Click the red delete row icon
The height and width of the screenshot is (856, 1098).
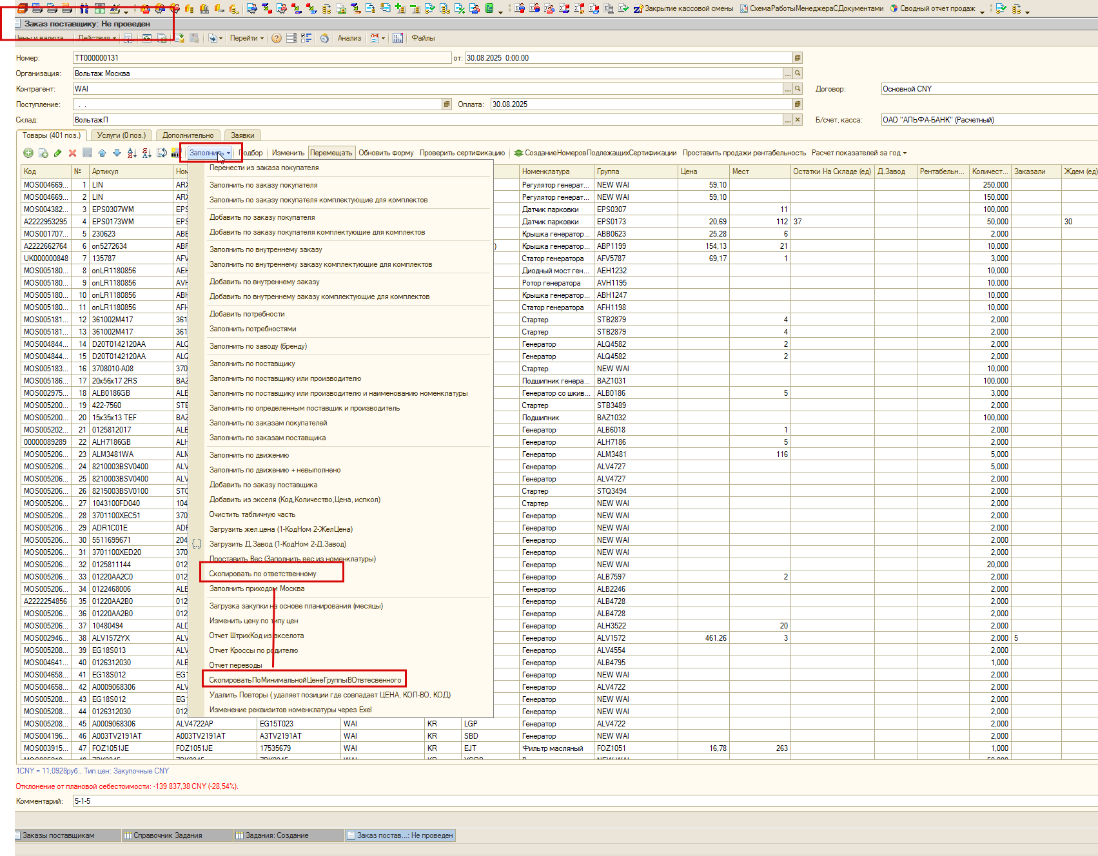point(72,153)
